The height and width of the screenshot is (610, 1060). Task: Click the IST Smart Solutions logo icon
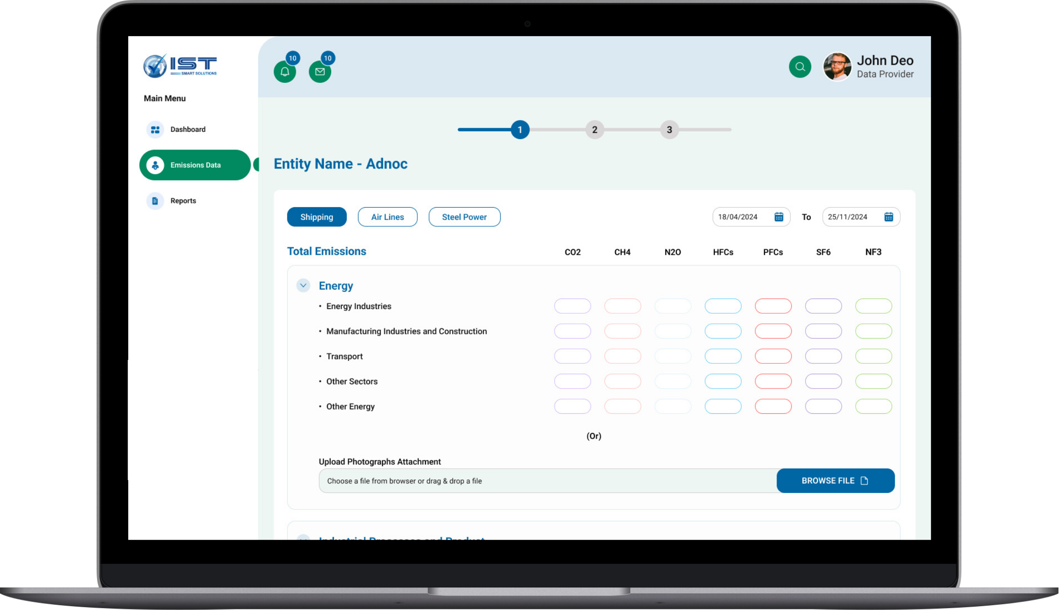click(155, 67)
